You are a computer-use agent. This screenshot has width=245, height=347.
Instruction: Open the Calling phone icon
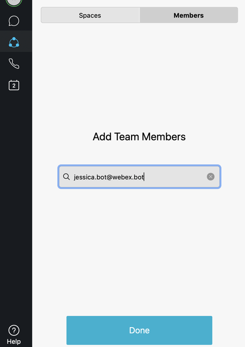14,63
